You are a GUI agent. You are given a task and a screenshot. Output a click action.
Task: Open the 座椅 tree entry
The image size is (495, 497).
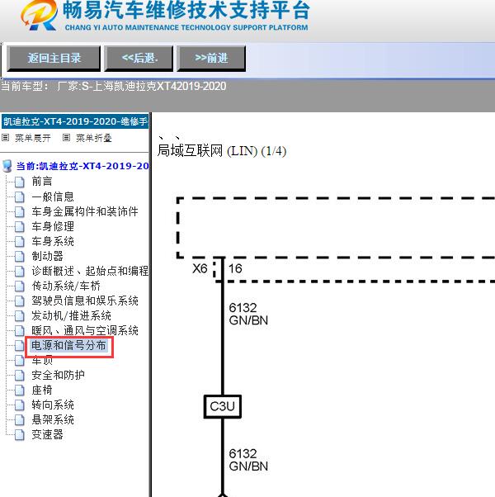click(x=42, y=390)
